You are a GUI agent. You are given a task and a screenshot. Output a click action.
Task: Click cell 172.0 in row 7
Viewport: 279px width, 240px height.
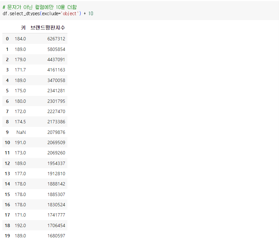point(20,111)
